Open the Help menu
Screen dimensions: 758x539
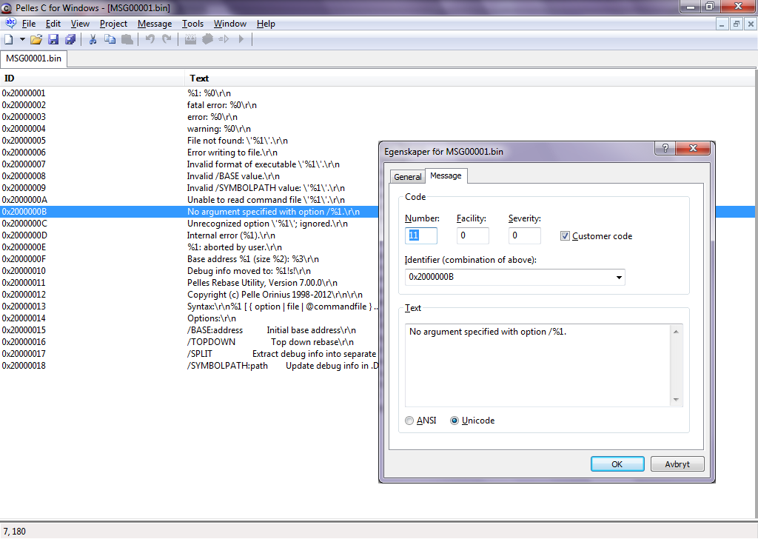pos(266,24)
